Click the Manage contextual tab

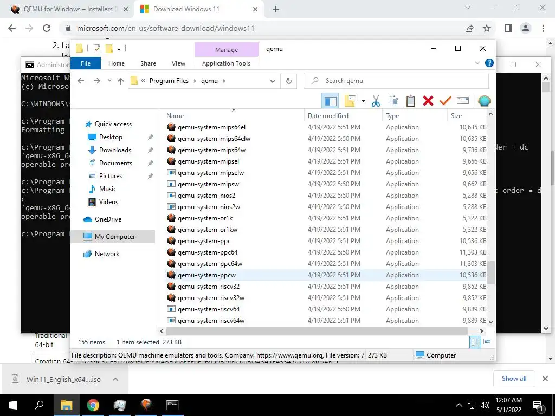(x=227, y=50)
